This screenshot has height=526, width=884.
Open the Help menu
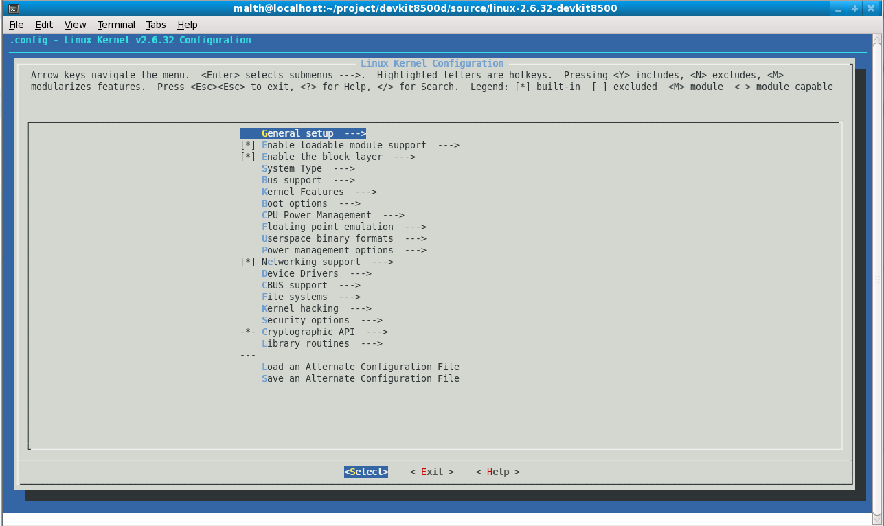coord(188,25)
